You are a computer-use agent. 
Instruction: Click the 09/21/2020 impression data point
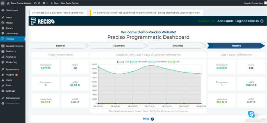pyautogui.click(x=150, y=65)
